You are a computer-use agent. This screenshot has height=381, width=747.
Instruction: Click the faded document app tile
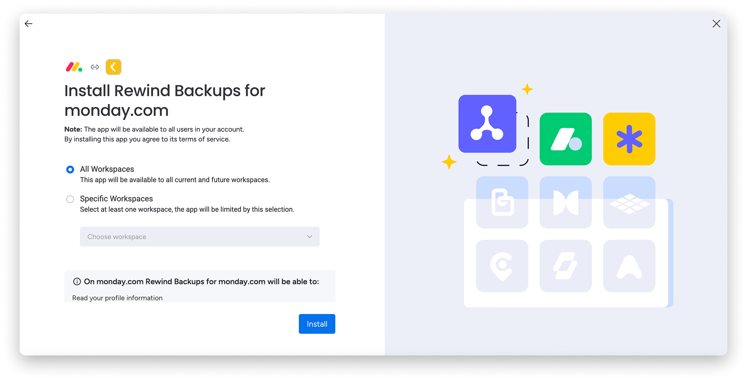click(x=502, y=202)
